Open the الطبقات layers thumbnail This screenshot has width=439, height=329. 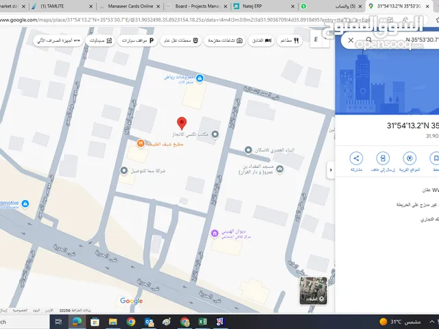[313, 291]
